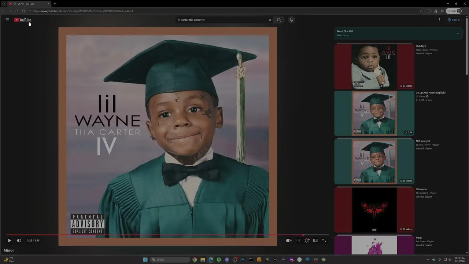Launch Google Chrome from the taskbar
The height and width of the screenshot is (264, 469).
[x=195, y=260]
